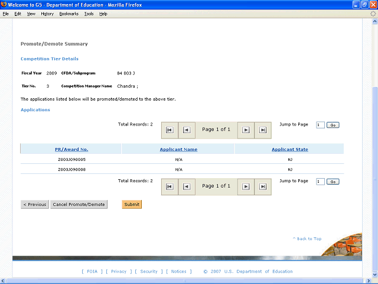Go to previous page in bottom pager

pos(187,186)
